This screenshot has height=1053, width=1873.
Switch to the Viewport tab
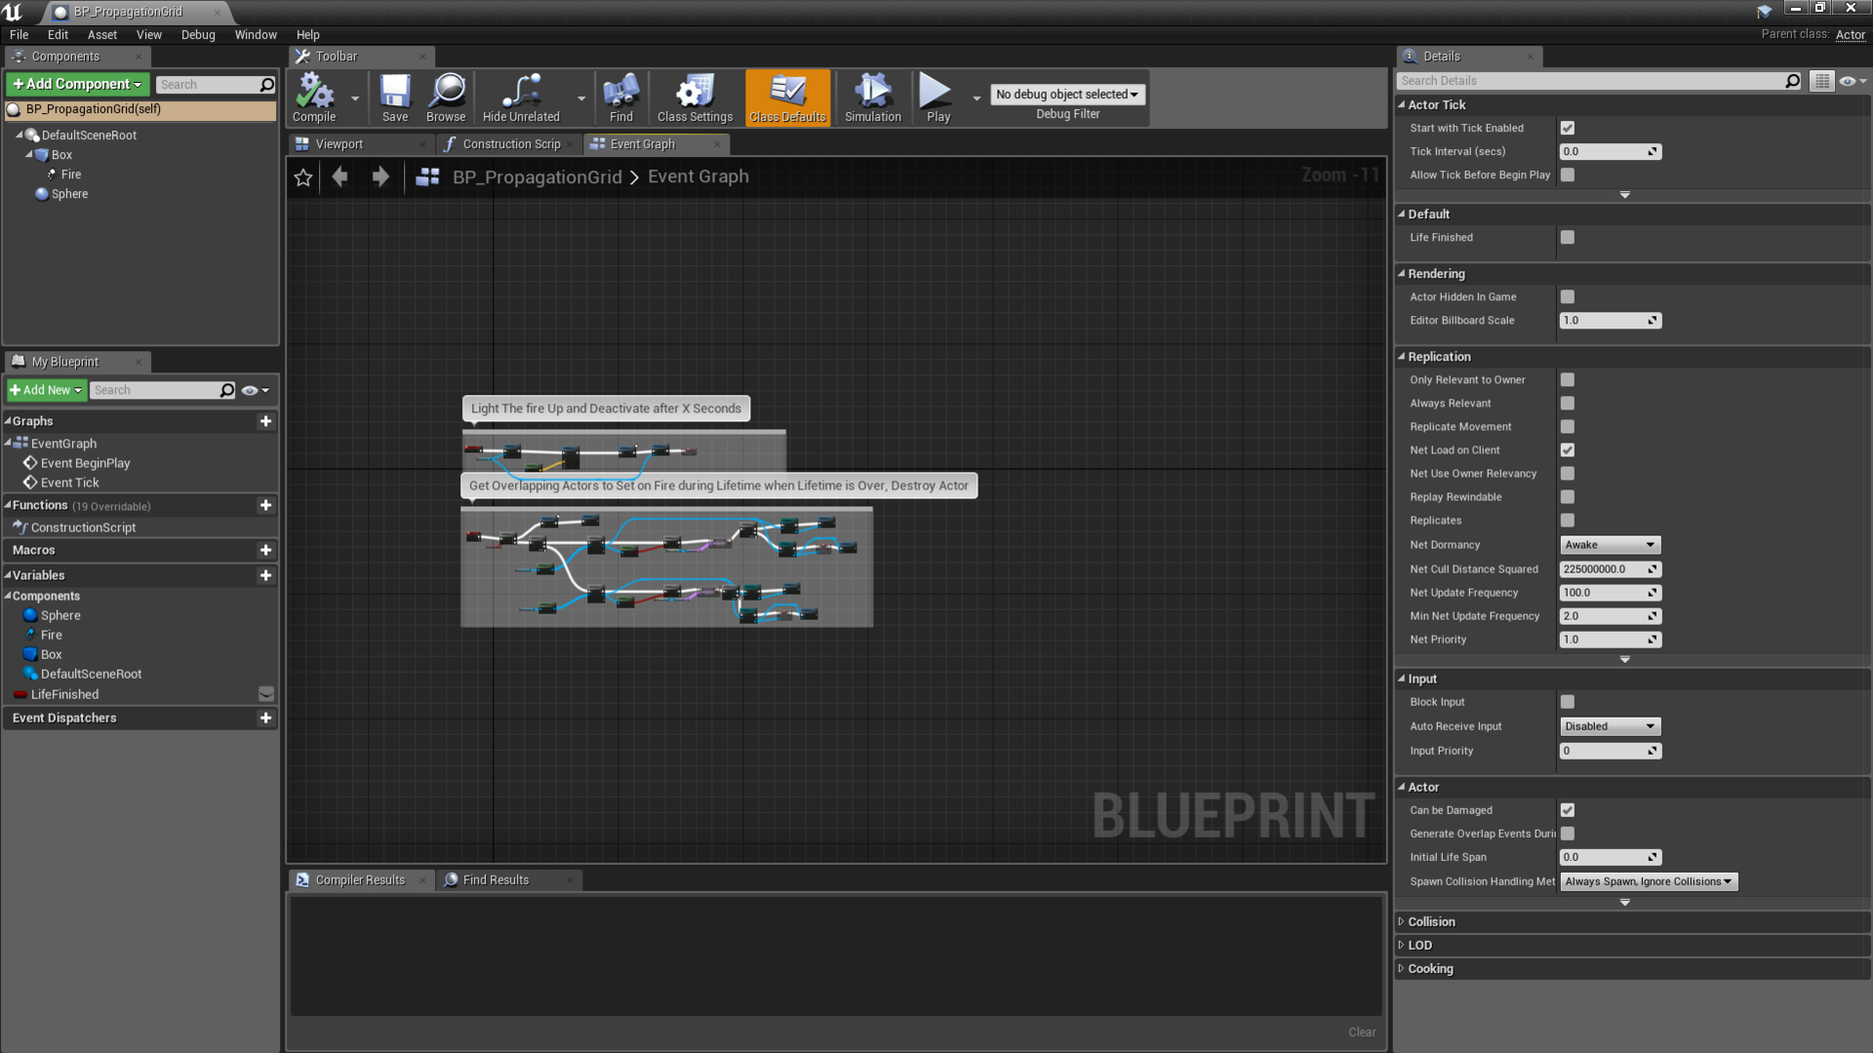pyautogui.click(x=339, y=144)
